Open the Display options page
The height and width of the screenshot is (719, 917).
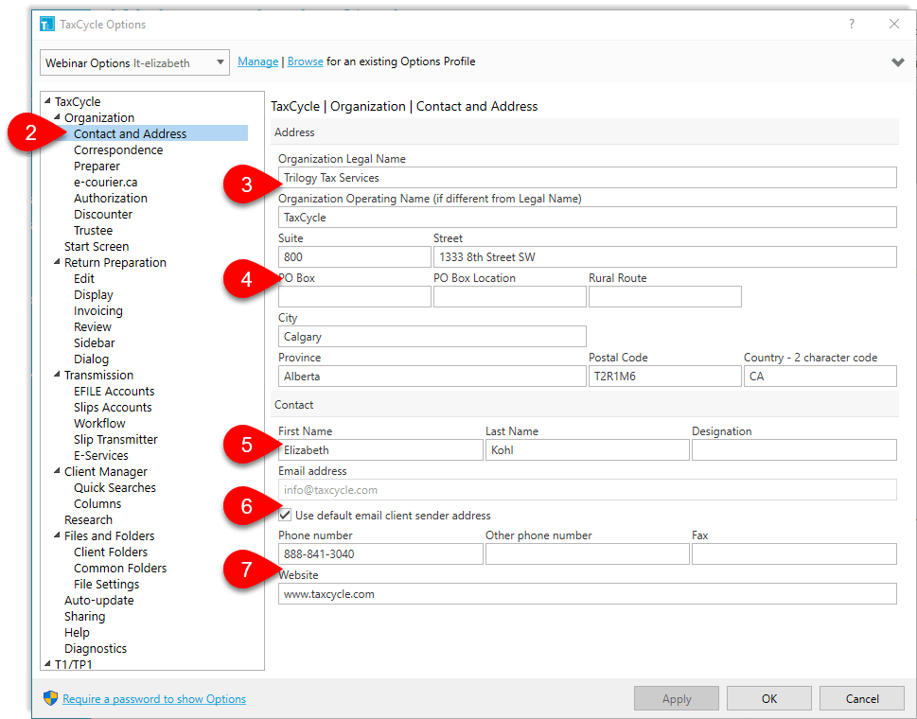coord(93,294)
